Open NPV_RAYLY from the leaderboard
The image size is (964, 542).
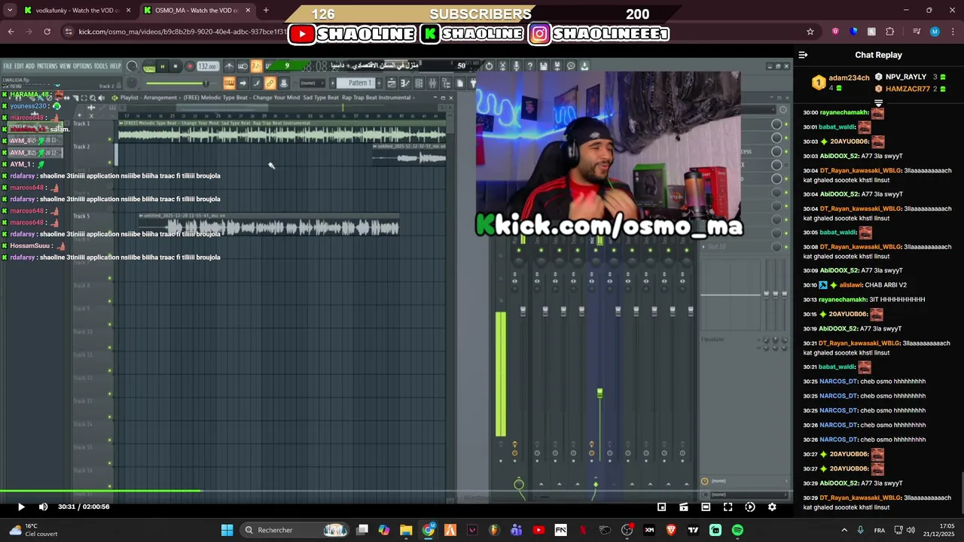905,77
